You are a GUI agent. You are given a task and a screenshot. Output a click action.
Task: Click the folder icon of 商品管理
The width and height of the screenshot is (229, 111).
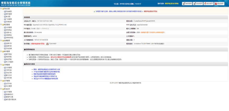pos(3,25)
